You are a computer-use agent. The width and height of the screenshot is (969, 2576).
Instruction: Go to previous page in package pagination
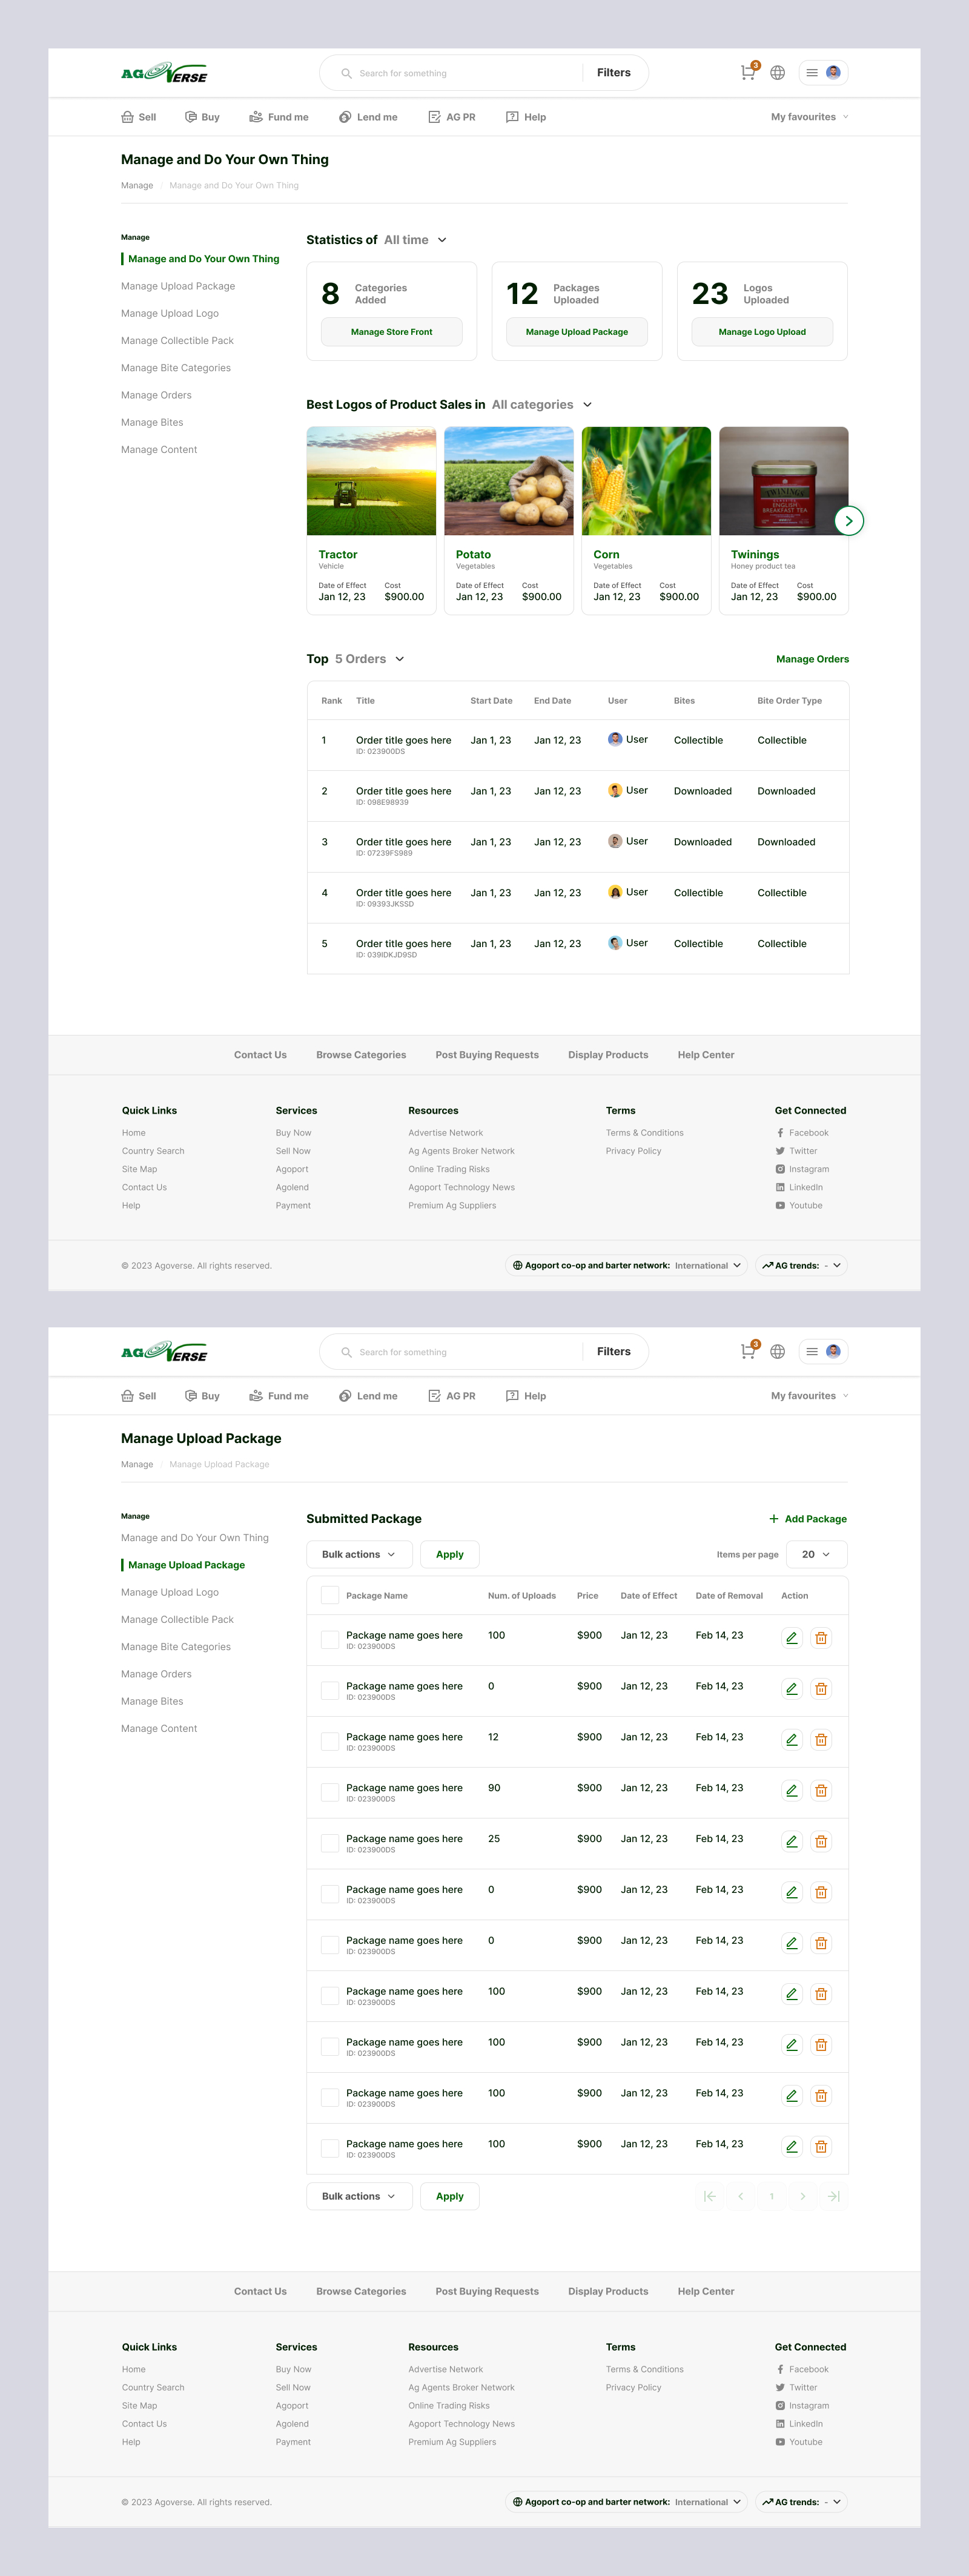740,2197
